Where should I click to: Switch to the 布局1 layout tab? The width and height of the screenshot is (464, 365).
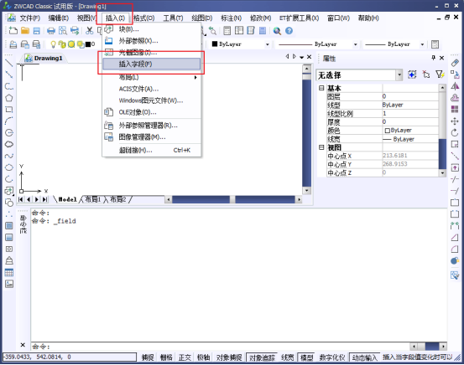(92, 199)
